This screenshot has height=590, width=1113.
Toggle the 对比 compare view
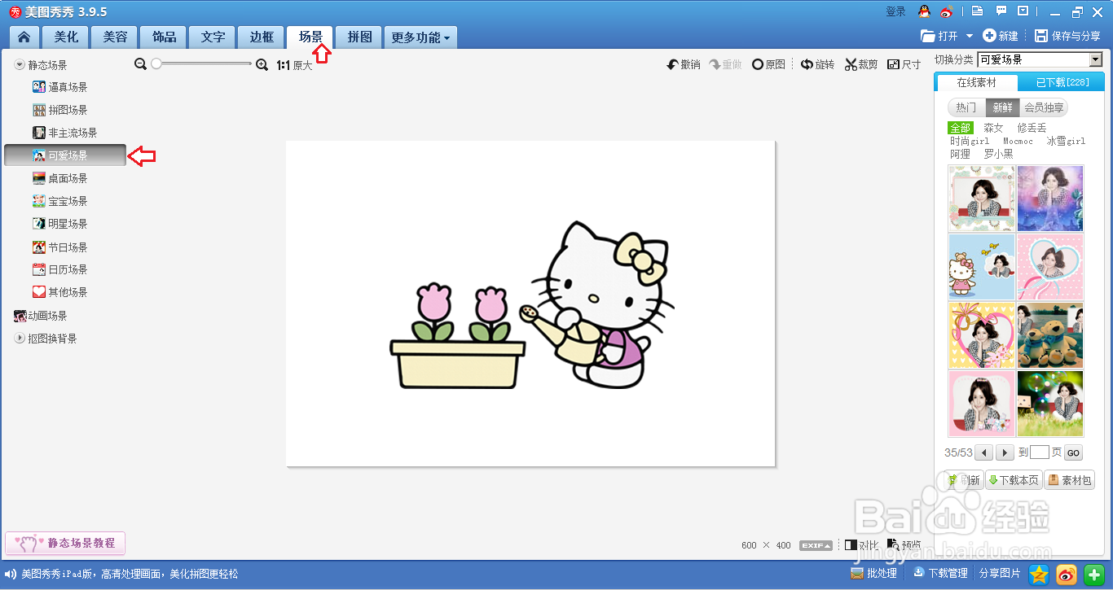(x=861, y=544)
